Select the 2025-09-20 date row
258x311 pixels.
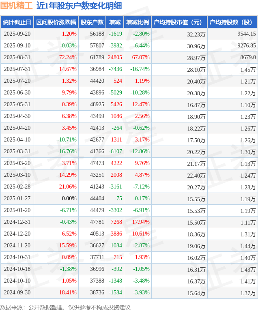[17, 34]
